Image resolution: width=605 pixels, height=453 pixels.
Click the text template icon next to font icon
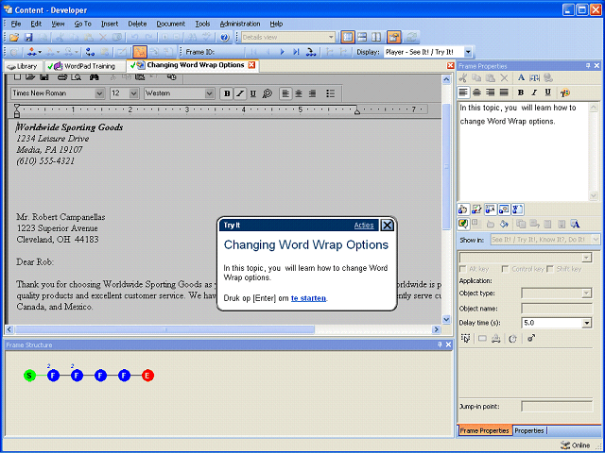534,77
